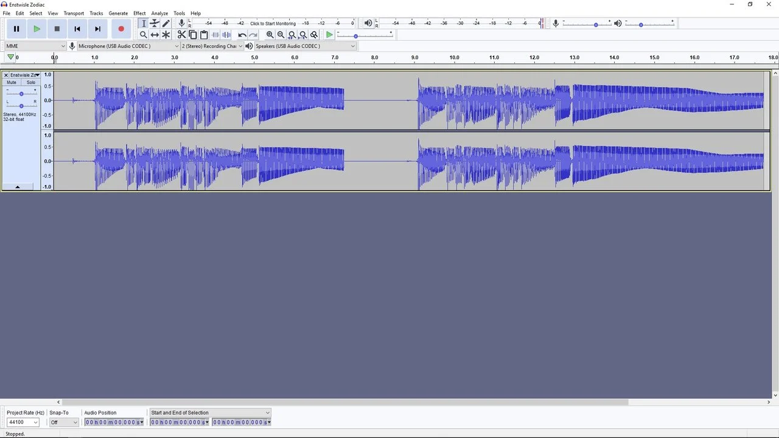Choose the Multi-tool asterisk icon
Viewport: 779px width, 438px height.
[166, 35]
